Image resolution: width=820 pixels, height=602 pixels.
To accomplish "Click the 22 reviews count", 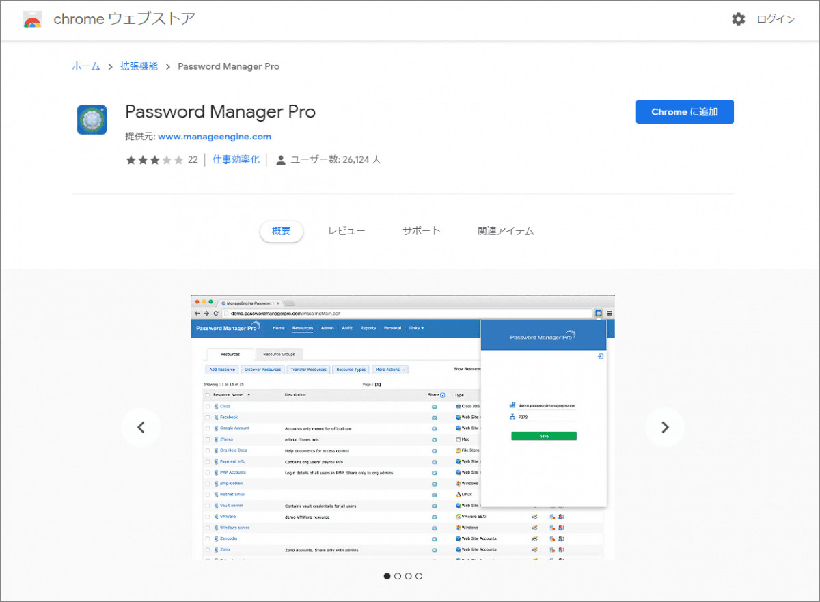I will click(193, 160).
